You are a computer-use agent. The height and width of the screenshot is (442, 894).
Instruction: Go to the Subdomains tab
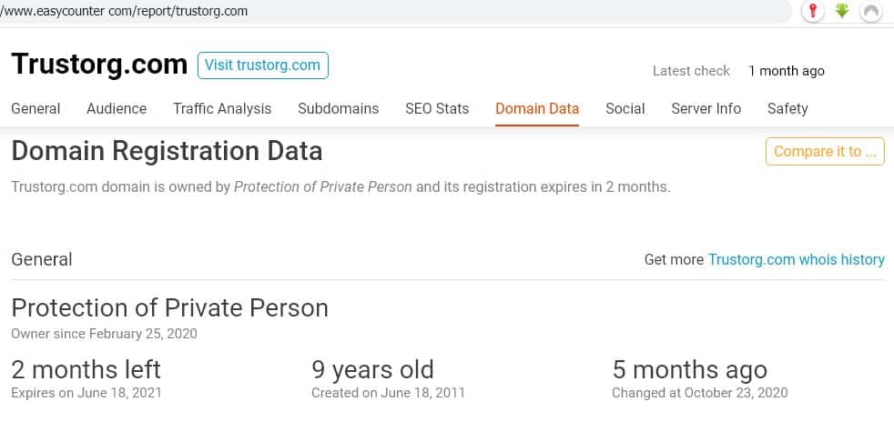338,108
